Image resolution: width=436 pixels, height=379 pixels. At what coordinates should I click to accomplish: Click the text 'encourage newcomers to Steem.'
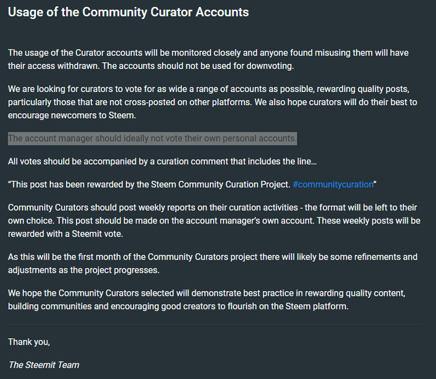point(72,115)
